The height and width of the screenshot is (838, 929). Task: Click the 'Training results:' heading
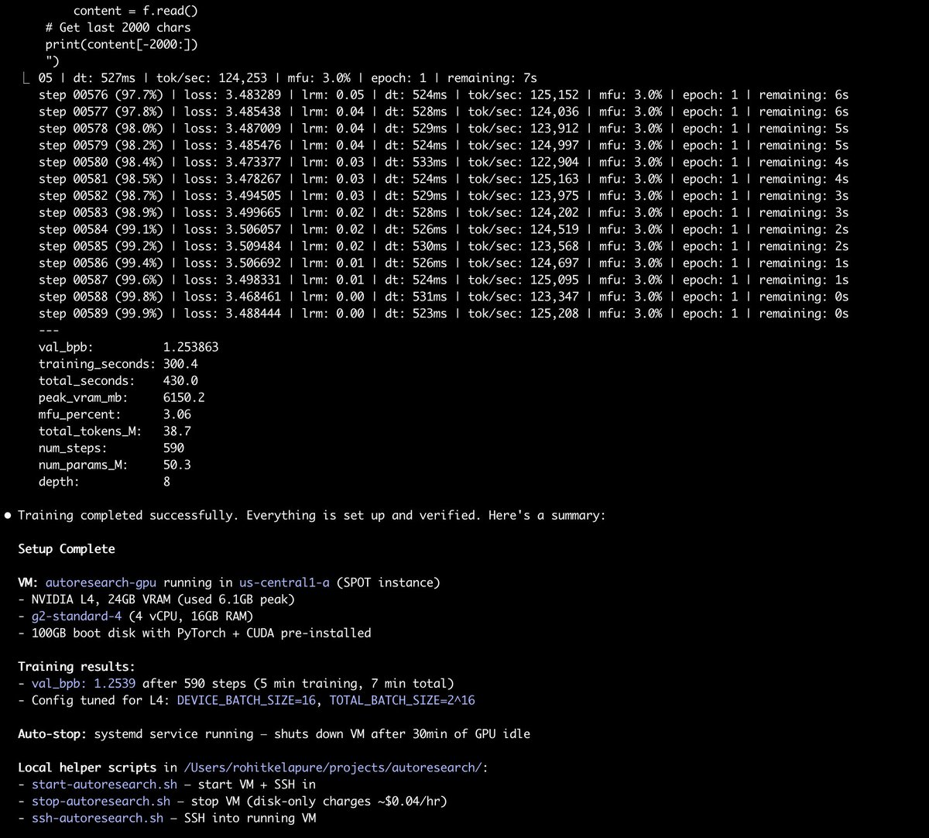[77, 667]
